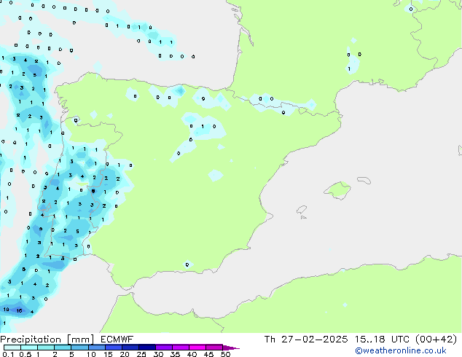Viewport: 462px width, 357px height.
Task: Pick the 0.1–0.5 mm palest cyan swatch
Action: [12, 348]
